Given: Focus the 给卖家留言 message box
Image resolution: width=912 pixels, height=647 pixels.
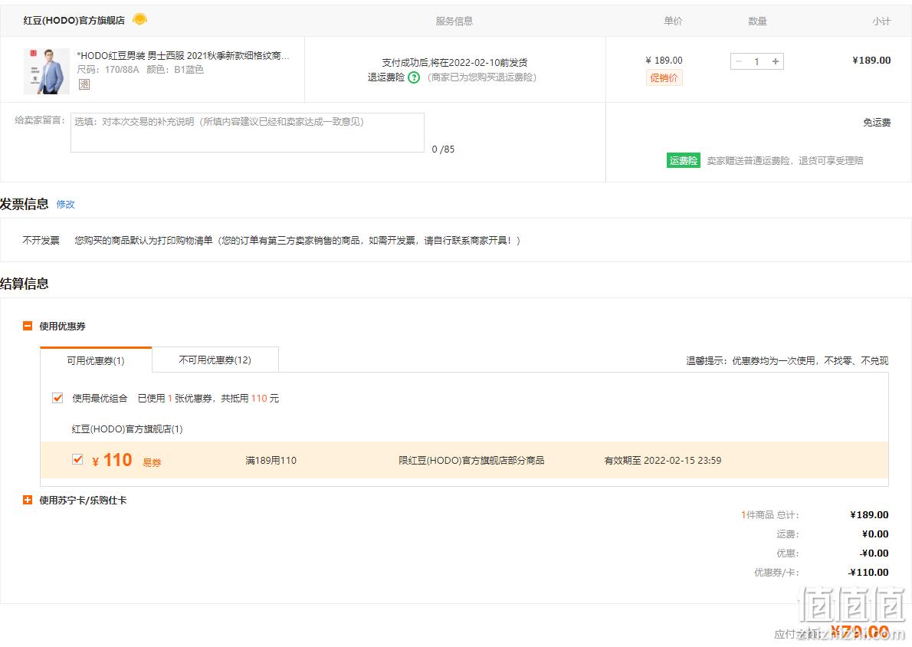Looking at the screenshot, I should 248,133.
